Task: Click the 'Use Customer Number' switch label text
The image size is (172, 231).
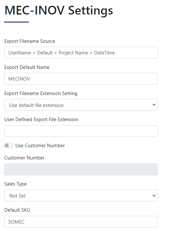Action: pyautogui.click(x=40, y=146)
